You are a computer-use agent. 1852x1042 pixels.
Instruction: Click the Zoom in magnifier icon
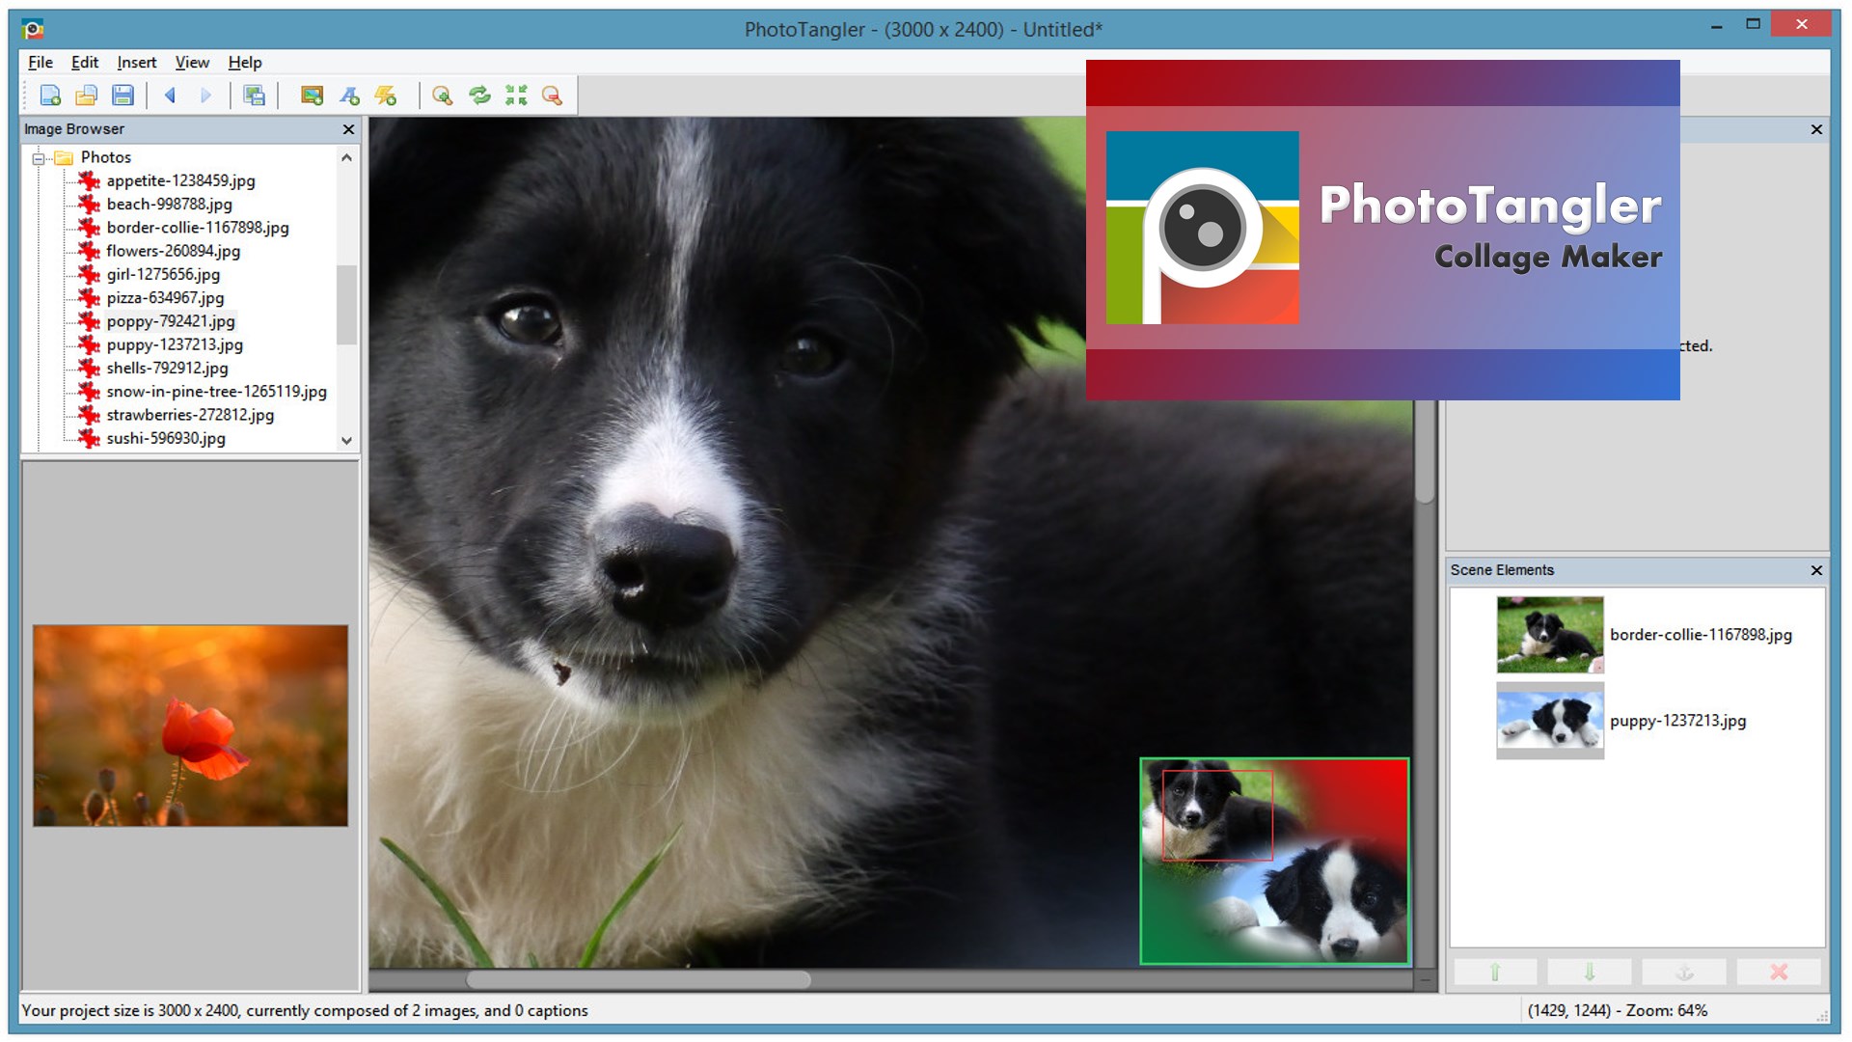(x=443, y=96)
